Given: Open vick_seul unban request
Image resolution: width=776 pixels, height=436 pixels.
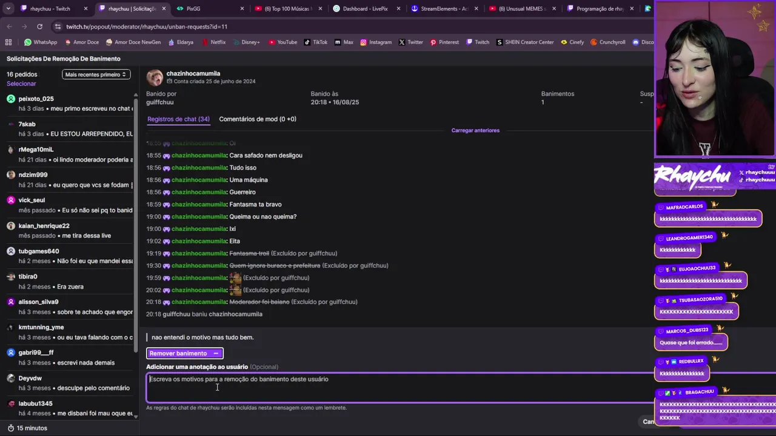Looking at the screenshot, I should click(70, 205).
